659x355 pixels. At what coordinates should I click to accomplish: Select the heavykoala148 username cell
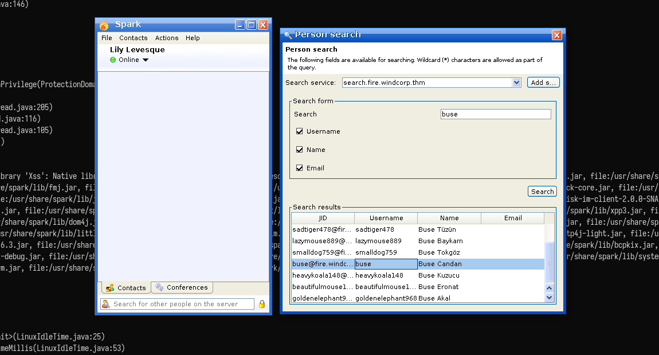click(386, 275)
